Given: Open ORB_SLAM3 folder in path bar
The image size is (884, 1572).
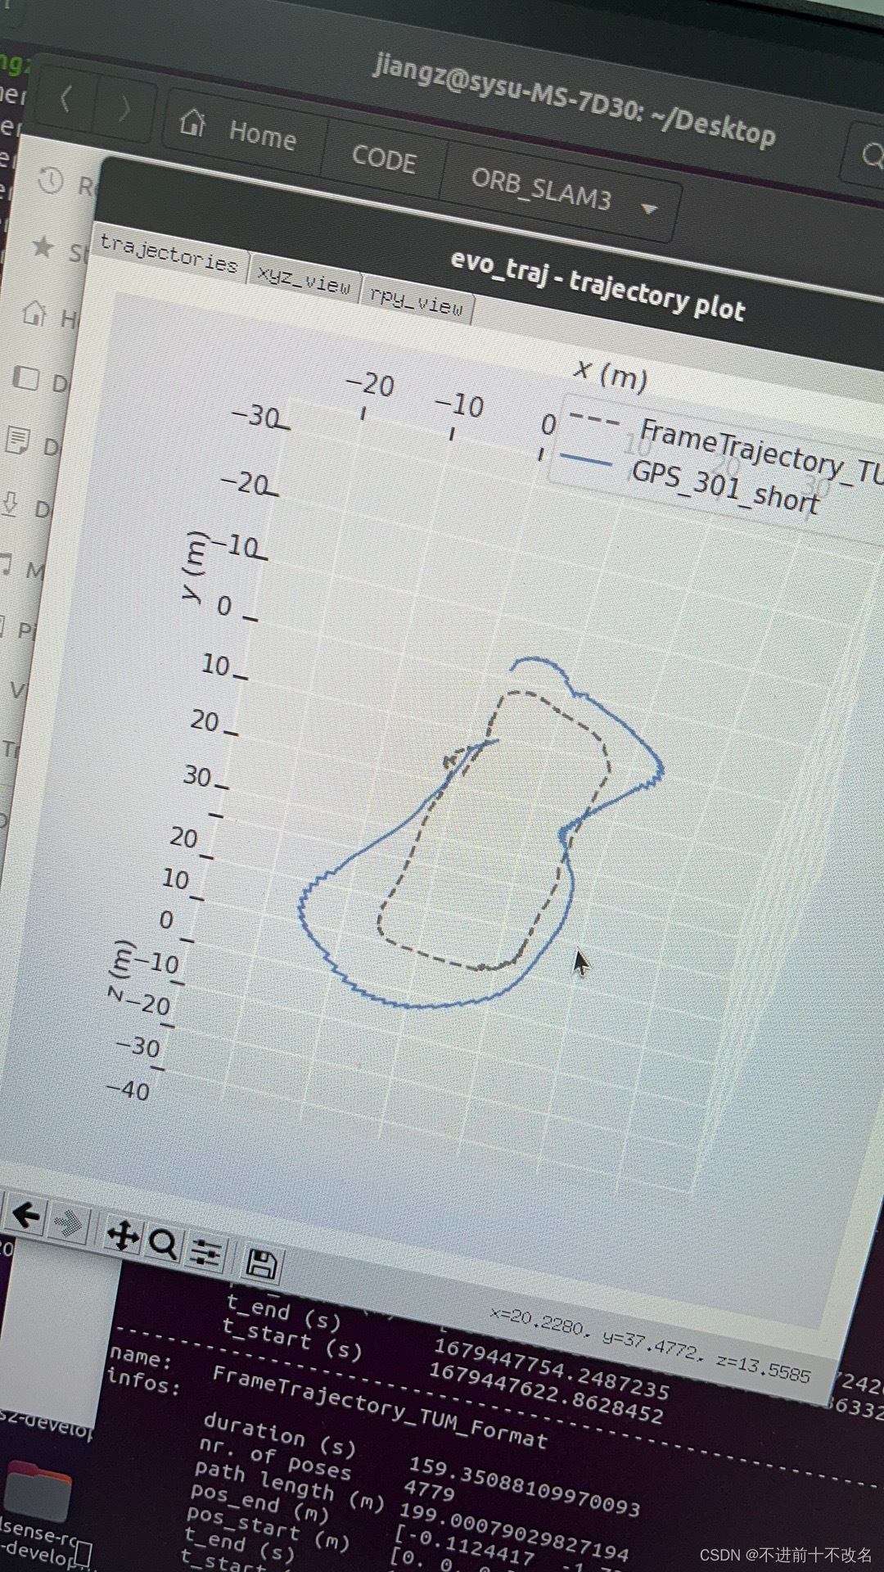Looking at the screenshot, I should click(x=540, y=188).
